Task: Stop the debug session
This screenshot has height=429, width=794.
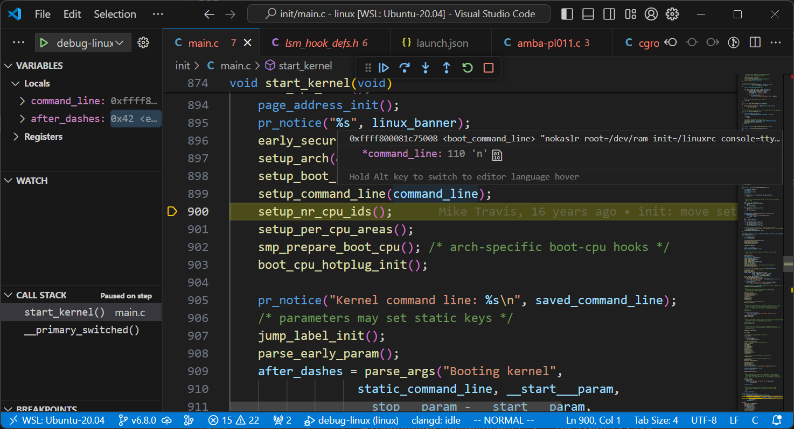Action: [x=489, y=68]
